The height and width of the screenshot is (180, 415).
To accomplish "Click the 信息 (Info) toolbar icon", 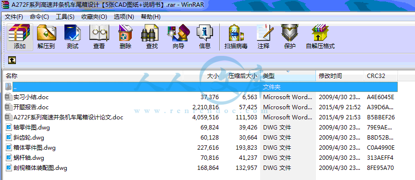I will [x=204, y=33].
